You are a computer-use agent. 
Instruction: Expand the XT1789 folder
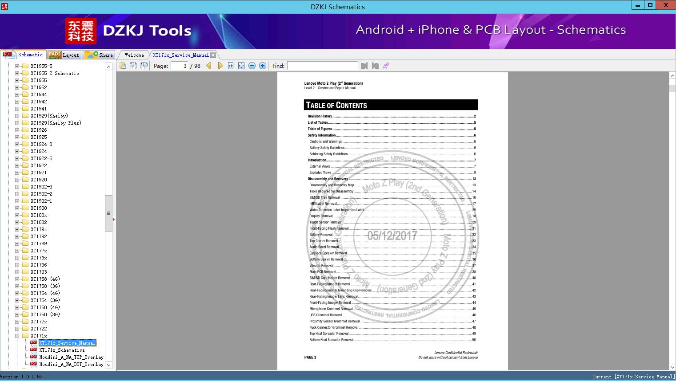tap(17, 244)
